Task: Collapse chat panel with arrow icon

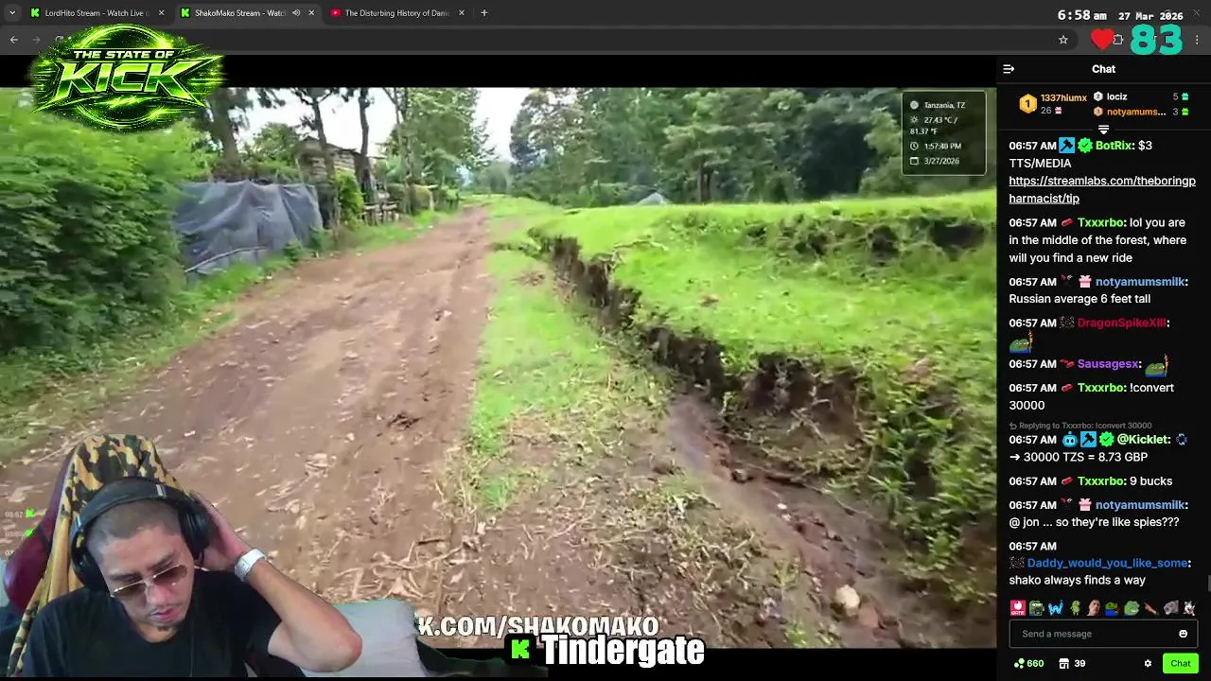Action: tap(1009, 69)
